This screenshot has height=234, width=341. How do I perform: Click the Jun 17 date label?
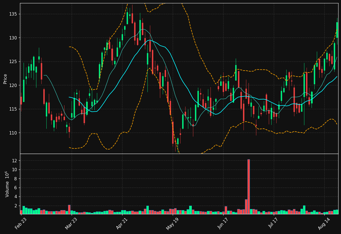click(x=223, y=223)
